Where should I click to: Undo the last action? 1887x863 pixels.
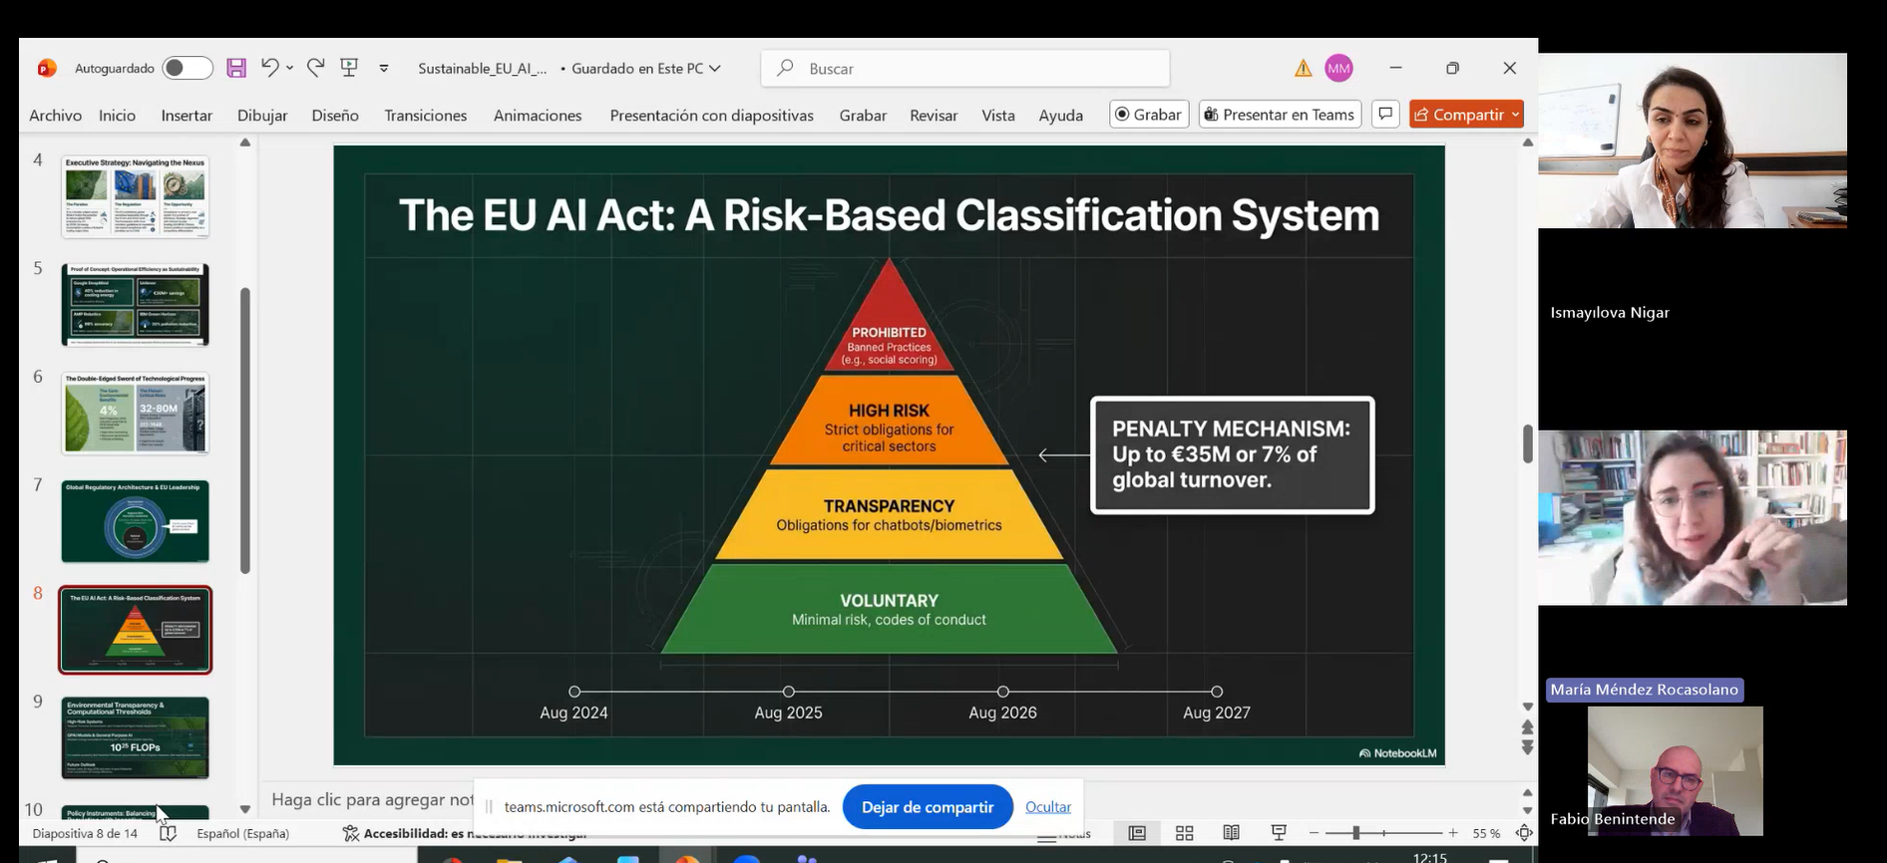point(269,68)
